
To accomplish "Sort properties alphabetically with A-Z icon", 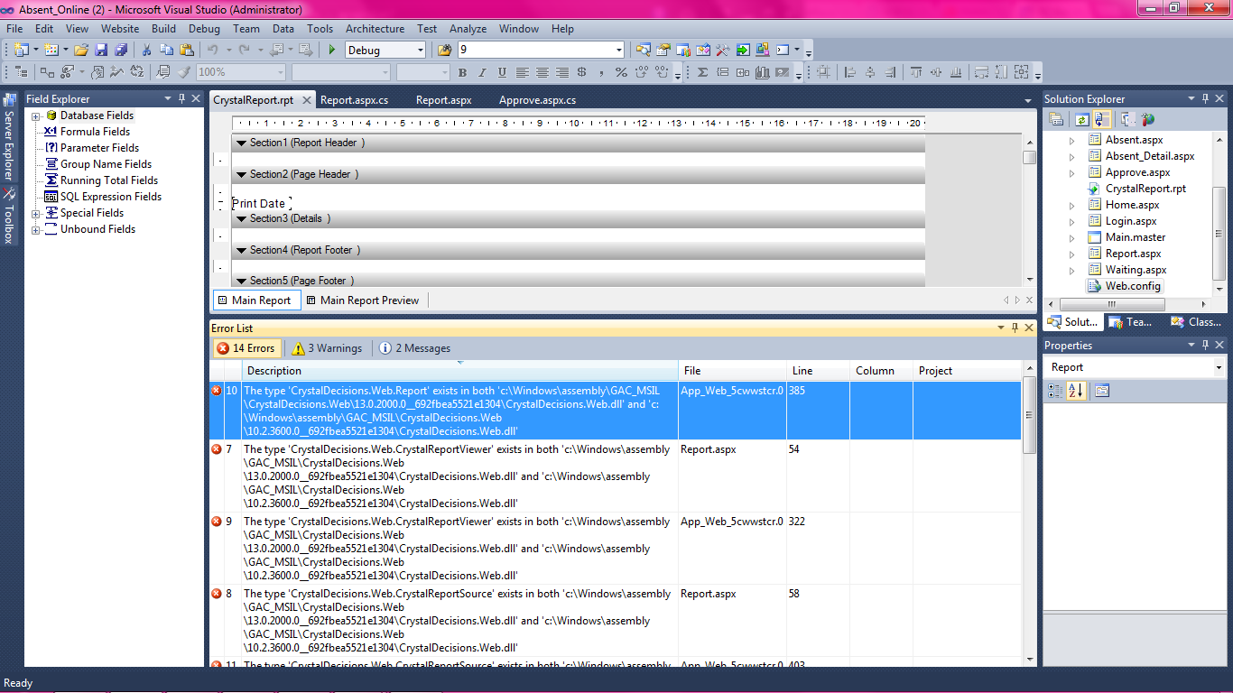I will 1076,391.
